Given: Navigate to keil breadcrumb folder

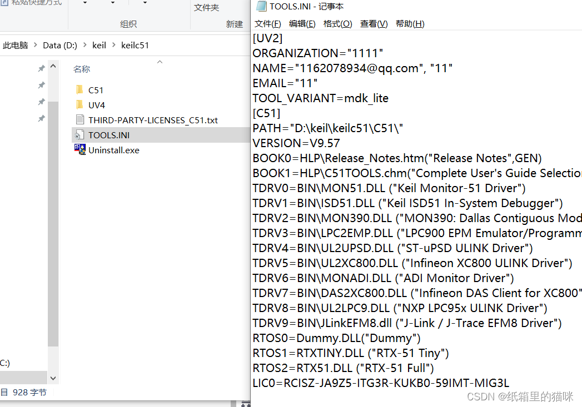Looking at the screenshot, I should [x=99, y=45].
